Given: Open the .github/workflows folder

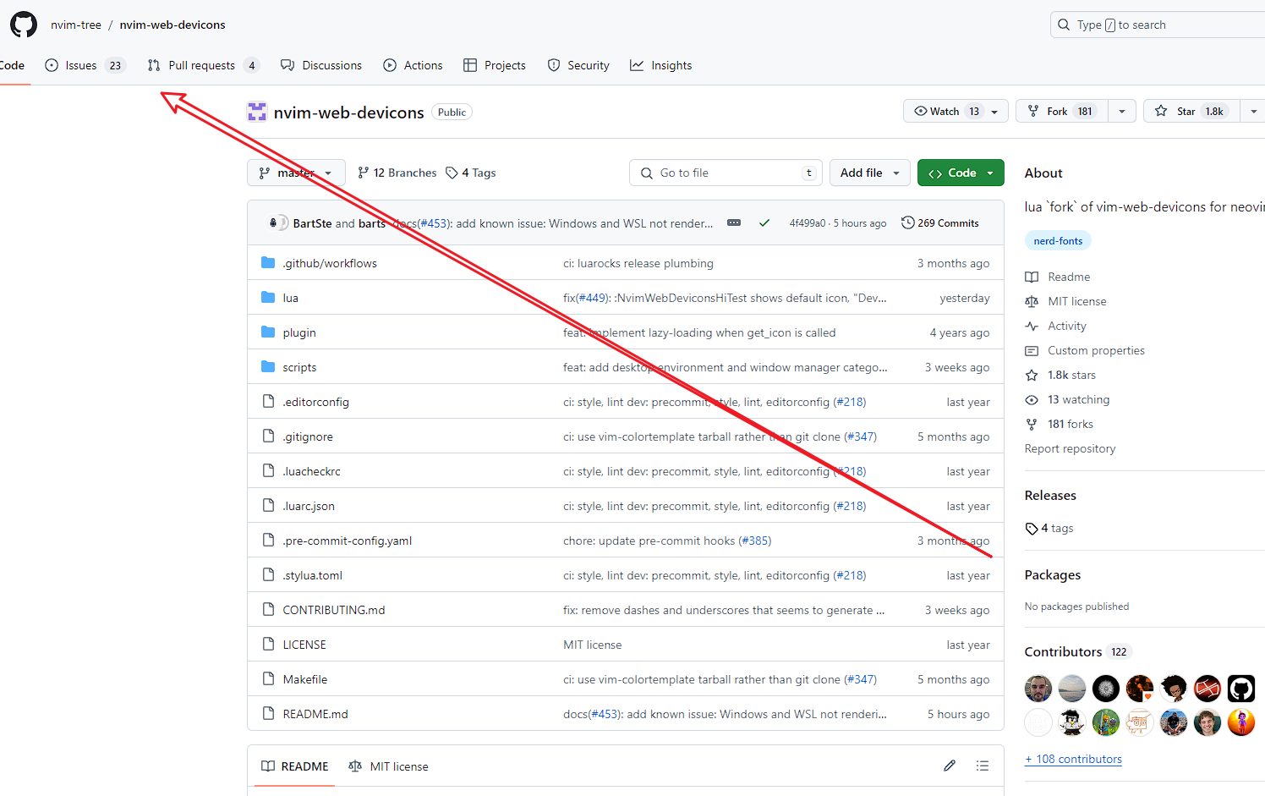Looking at the screenshot, I should (330, 263).
